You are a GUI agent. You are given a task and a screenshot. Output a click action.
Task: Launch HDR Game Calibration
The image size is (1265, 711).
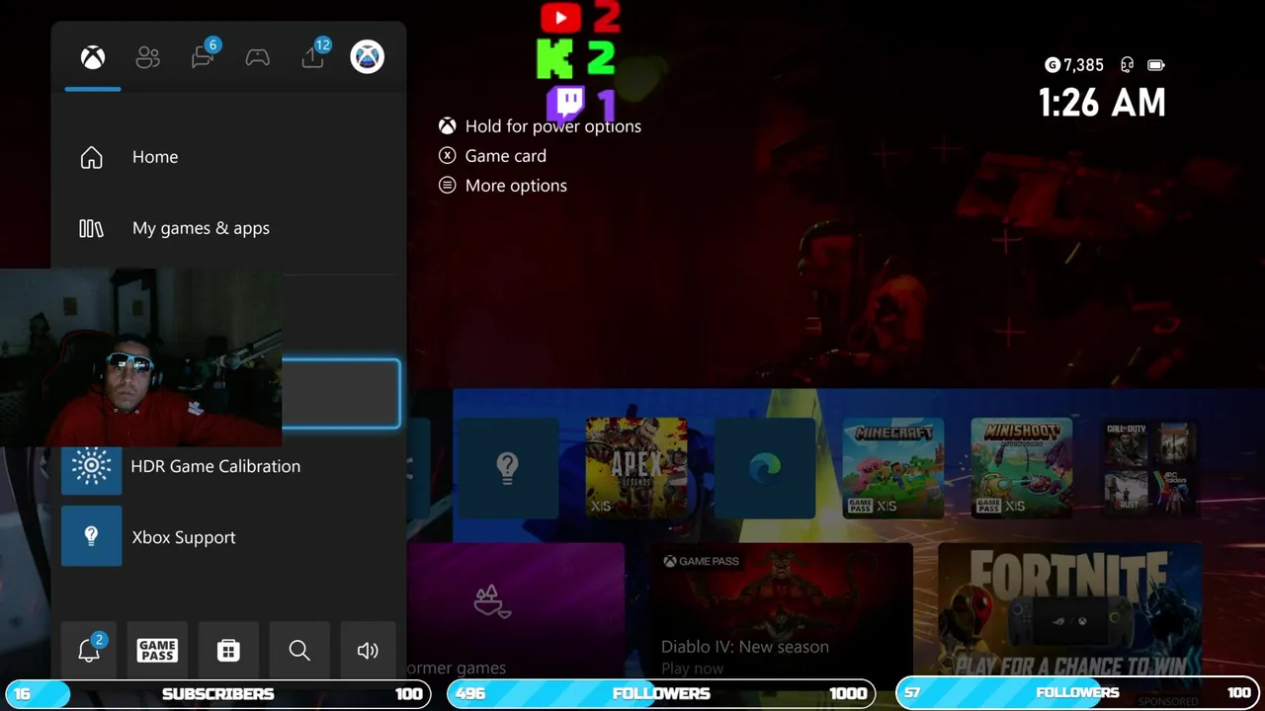tap(228, 466)
